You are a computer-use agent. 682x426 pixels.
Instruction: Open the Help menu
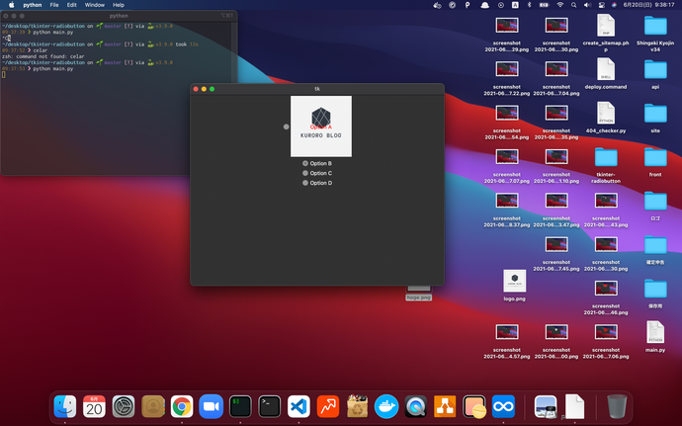119,5
